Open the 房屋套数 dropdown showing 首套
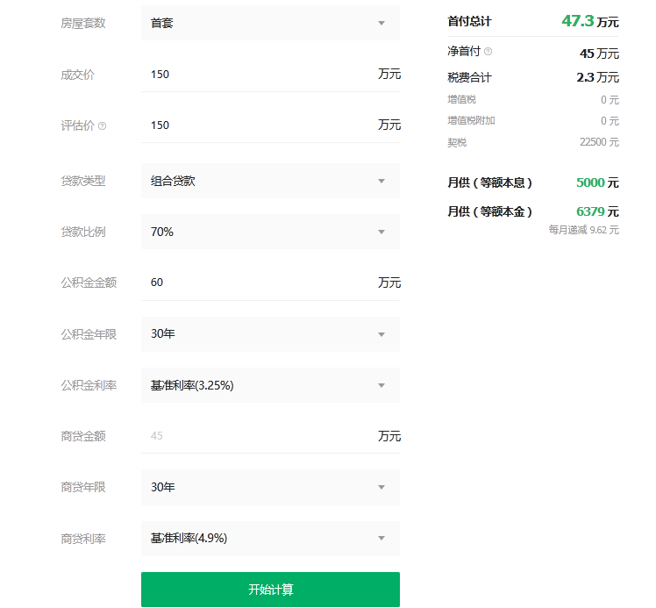The image size is (656, 608). coord(270,23)
